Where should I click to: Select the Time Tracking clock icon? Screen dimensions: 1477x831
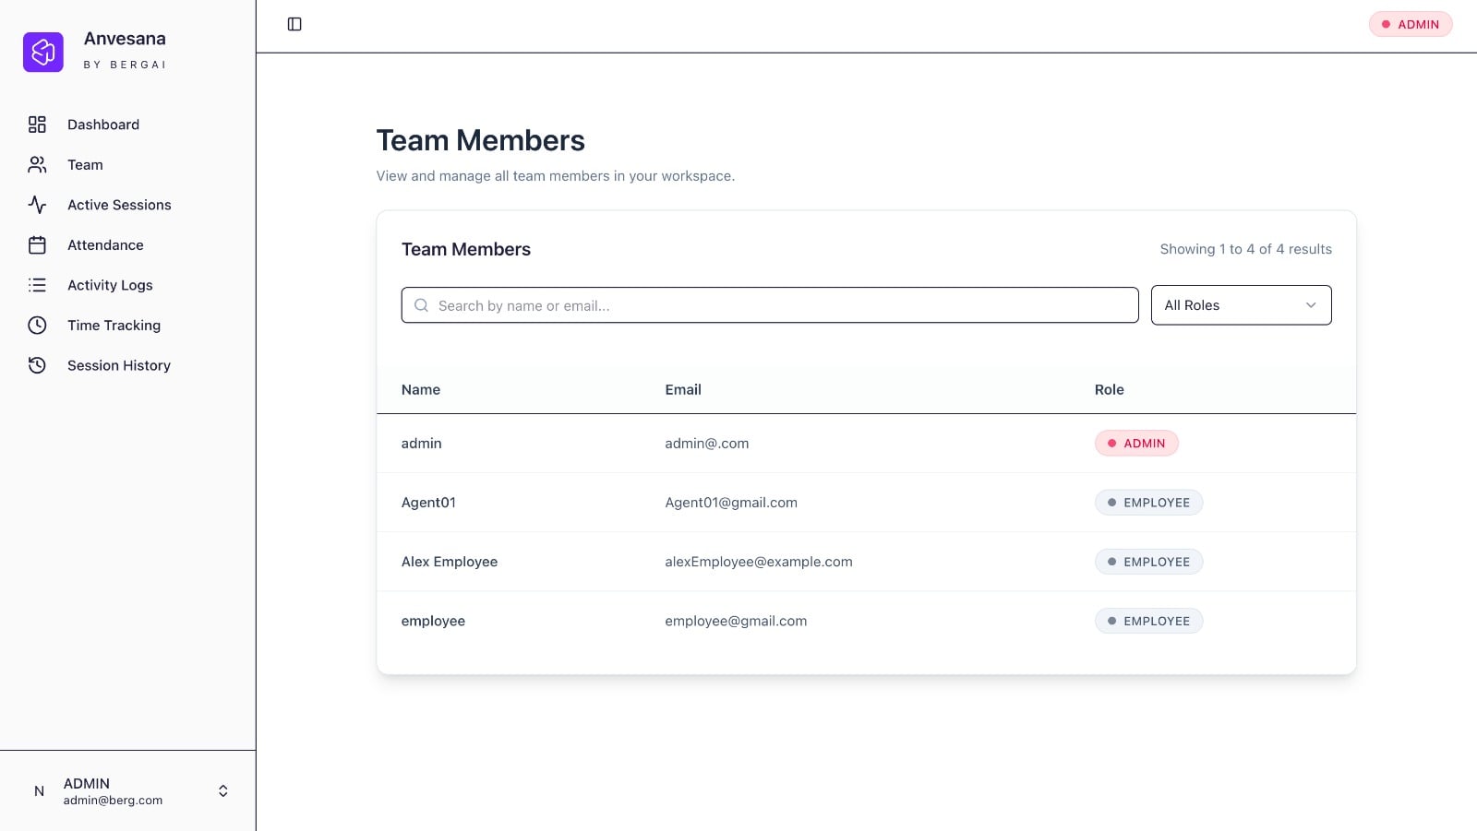coord(37,325)
